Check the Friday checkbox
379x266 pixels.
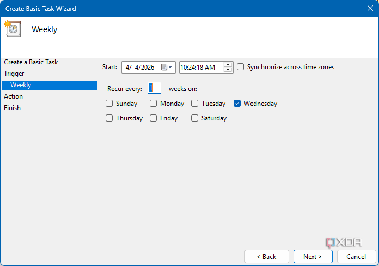click(153, 118)
